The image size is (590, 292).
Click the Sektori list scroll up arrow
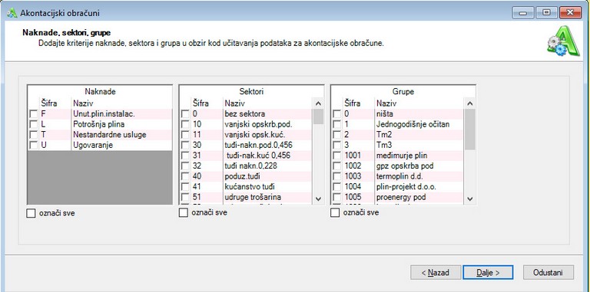[318, 103]
